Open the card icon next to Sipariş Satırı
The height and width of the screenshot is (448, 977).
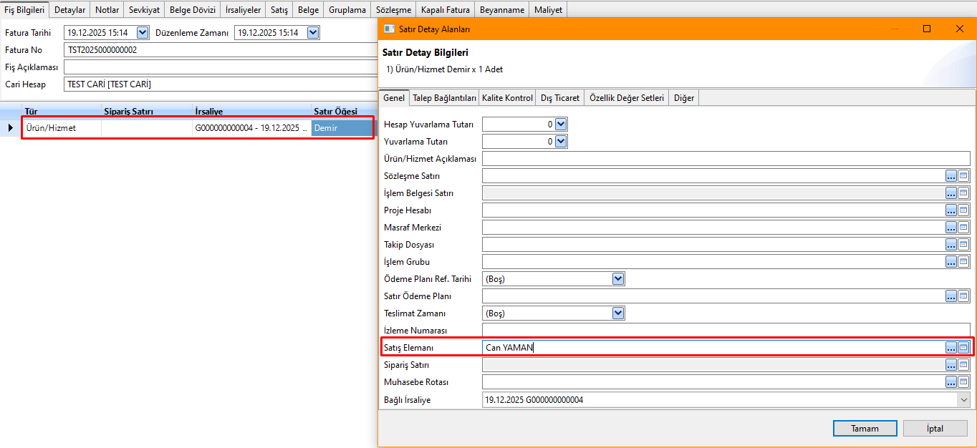click(963, 365)
